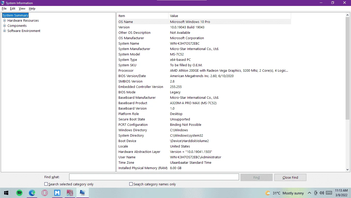Select the Components label in tree
The height and width of the screenshot is (198, 351).
17,26
